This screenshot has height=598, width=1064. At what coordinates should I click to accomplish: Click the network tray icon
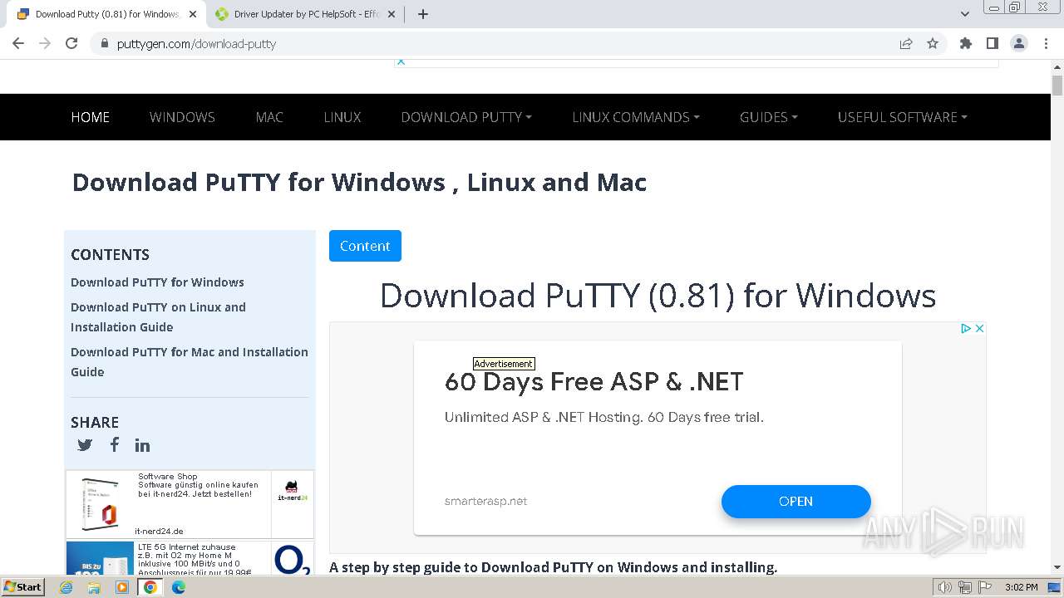[x=965, y=587]
